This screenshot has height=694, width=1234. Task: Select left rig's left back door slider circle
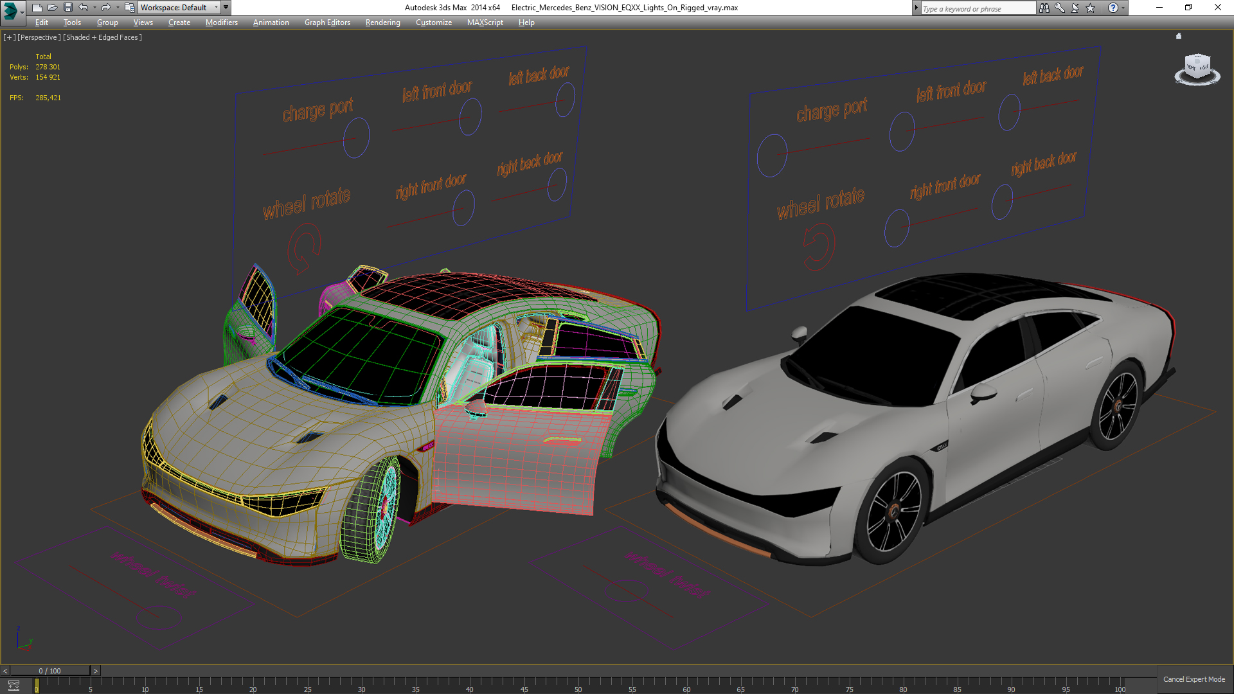[x=565, y=100]
